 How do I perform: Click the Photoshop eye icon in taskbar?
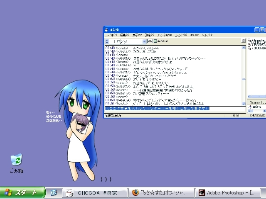pyautogui.click(x=202, y=193)
